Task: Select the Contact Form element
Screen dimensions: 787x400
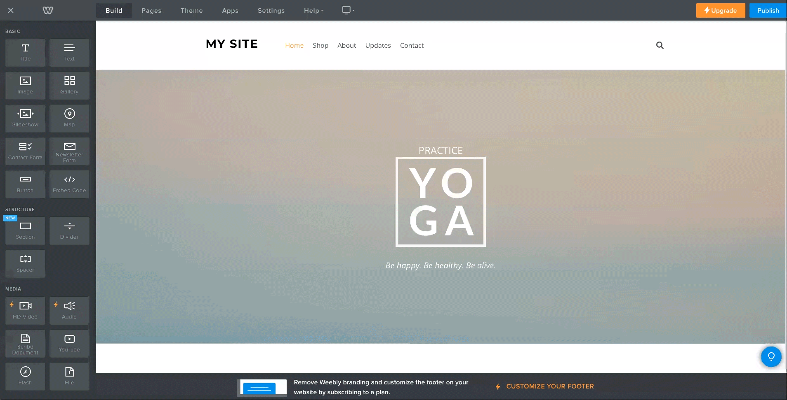Action: [25, 151]
